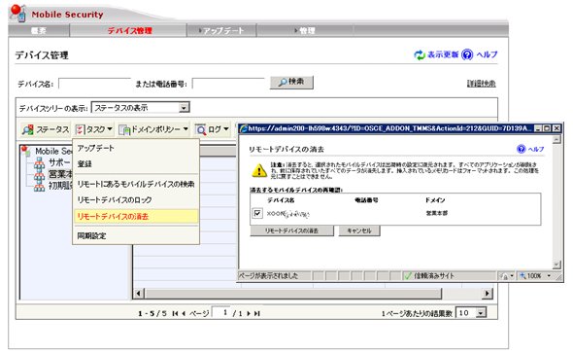Go to last page icon
The image size is (573, 354).
pyautogui.click(x=257, y=313)
